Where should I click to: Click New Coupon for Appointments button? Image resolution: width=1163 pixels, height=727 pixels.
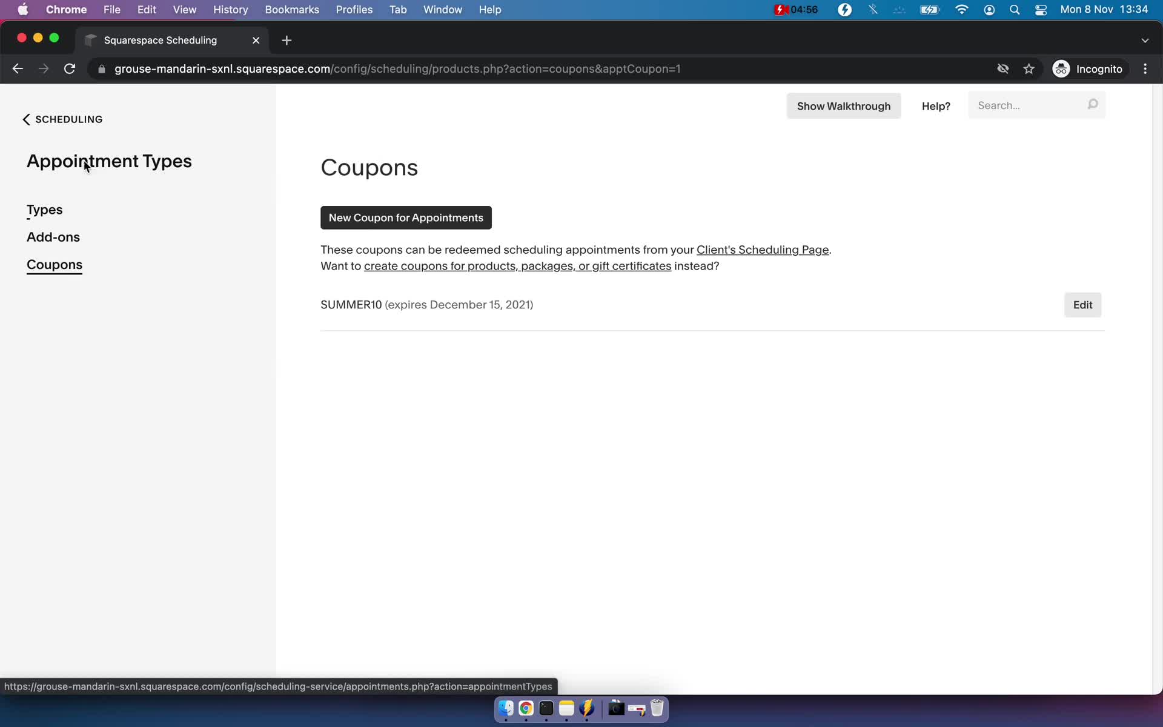click(406, 217)
